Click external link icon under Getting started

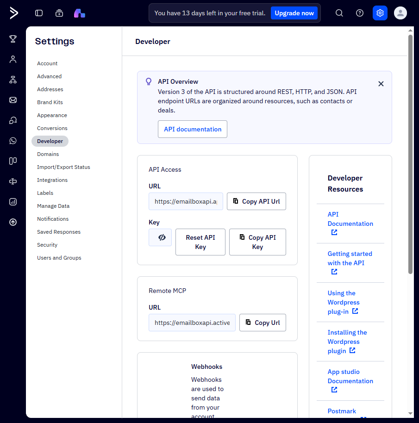[334, 272]
